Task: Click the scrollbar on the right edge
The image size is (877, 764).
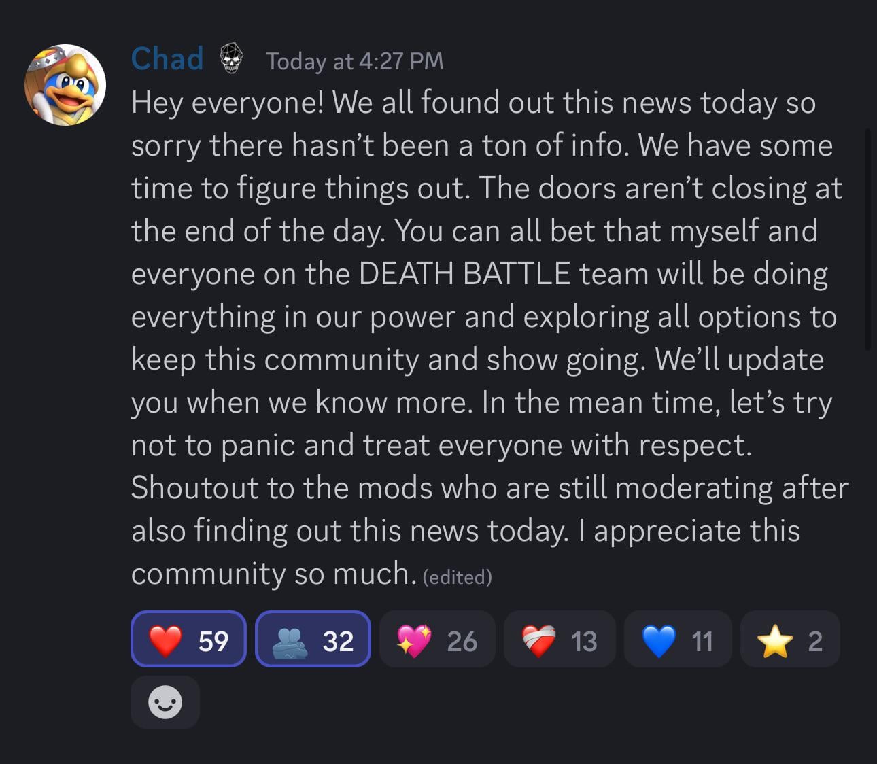Action: click(x=867, y=239)
